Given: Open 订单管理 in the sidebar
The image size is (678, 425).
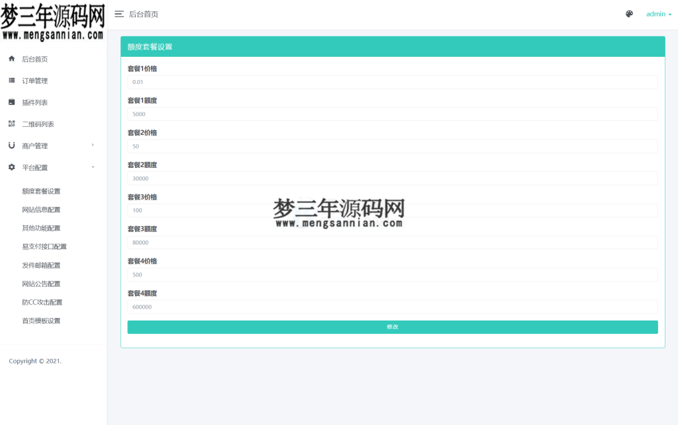Looking at the screenshot, I should coord(35,81).
